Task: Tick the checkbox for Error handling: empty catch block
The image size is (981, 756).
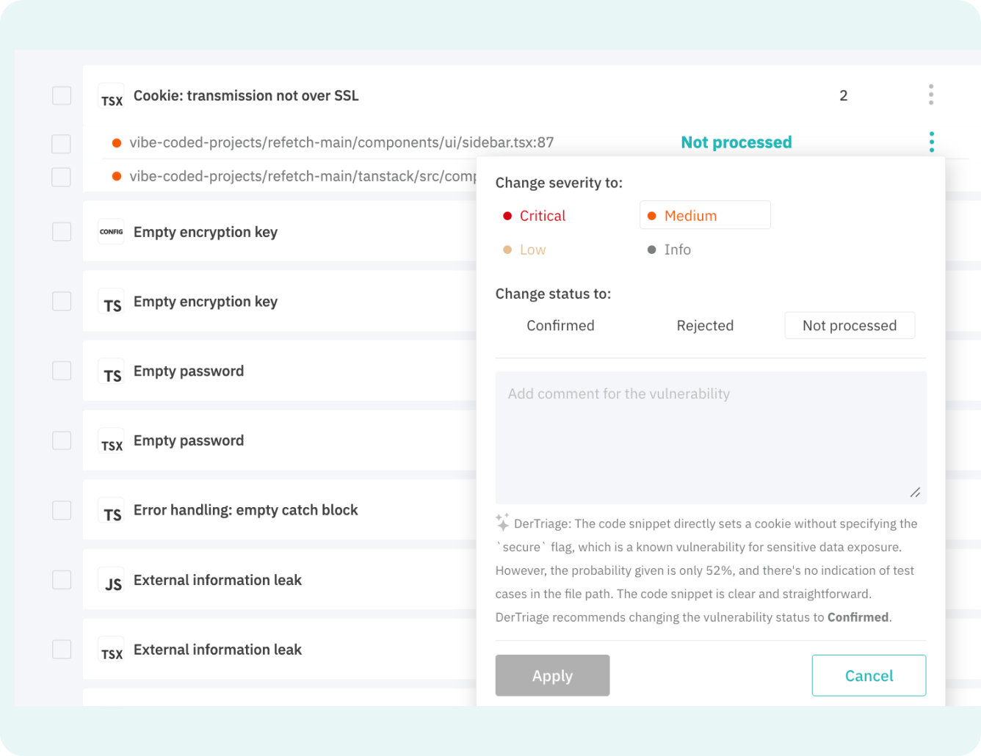Action: click(x=62, y=510)
